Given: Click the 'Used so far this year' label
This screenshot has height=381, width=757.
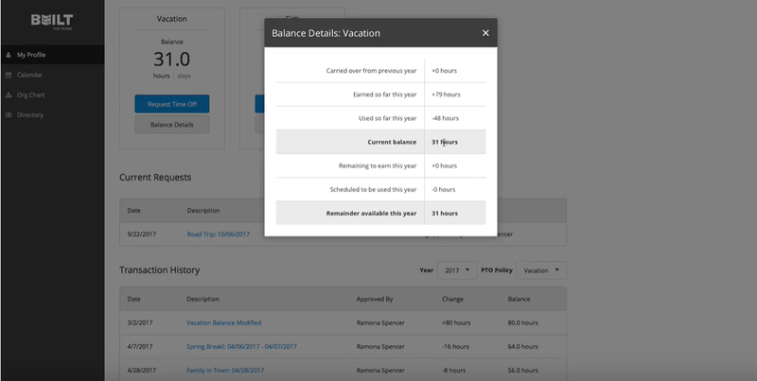Looking at the screenshot, I should tap(388, 118).
